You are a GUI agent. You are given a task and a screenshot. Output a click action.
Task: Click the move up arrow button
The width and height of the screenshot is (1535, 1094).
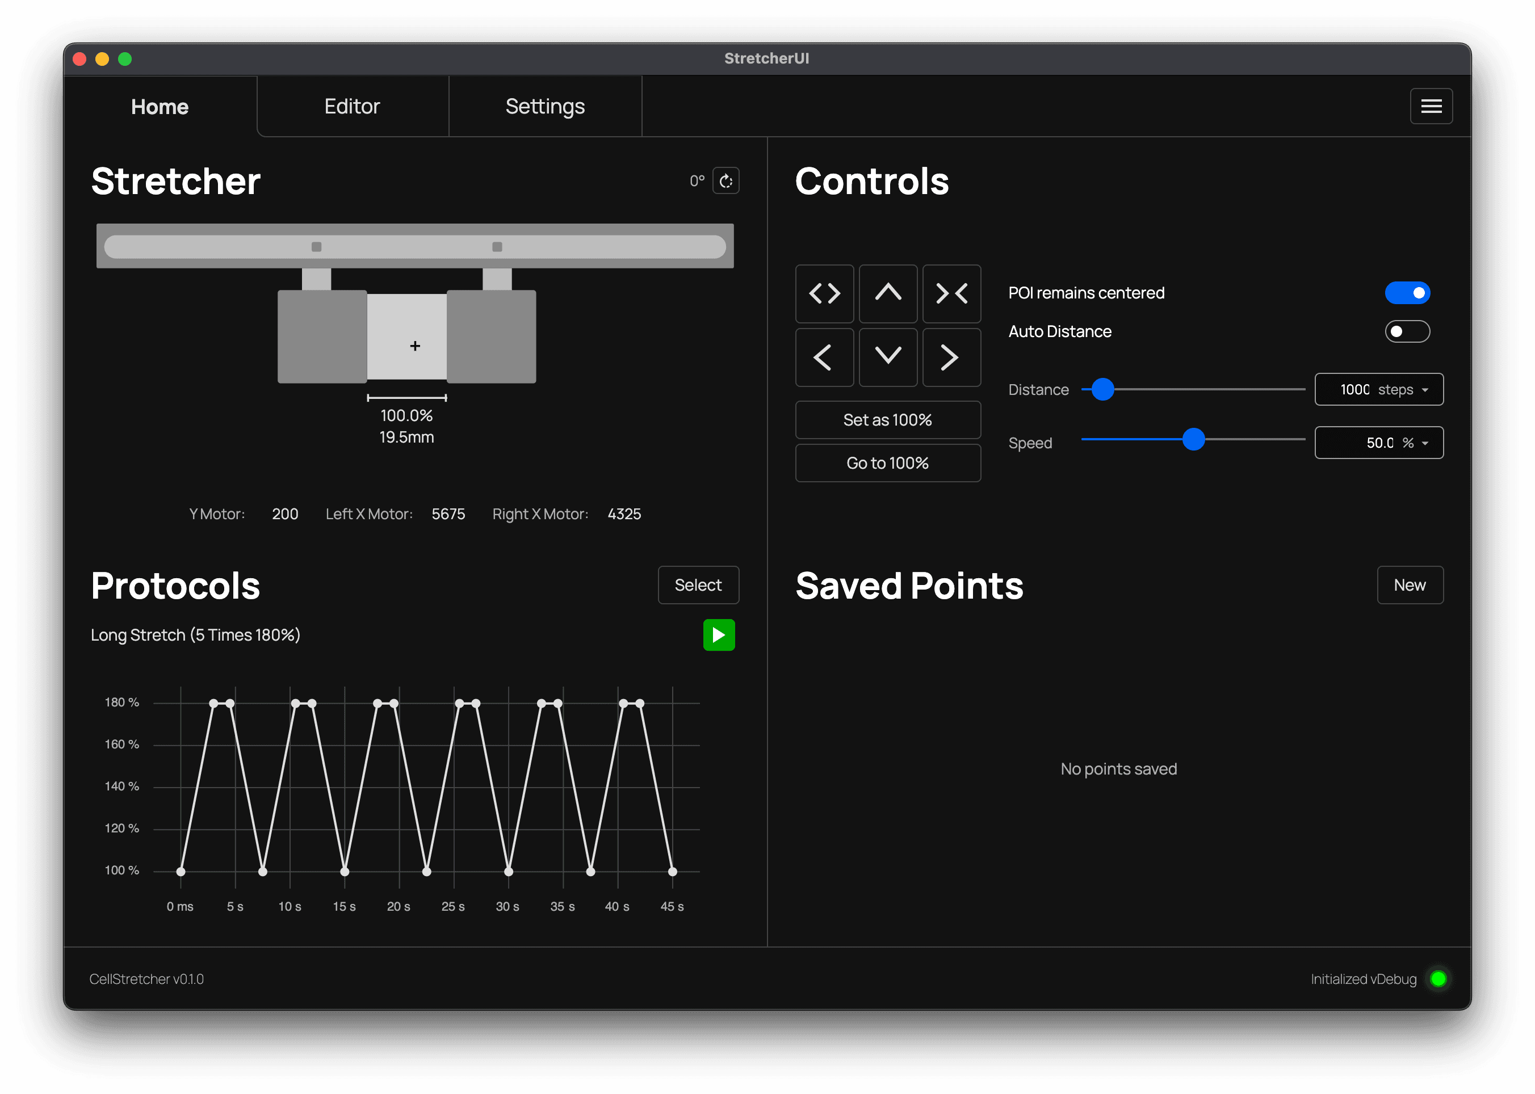887,293
